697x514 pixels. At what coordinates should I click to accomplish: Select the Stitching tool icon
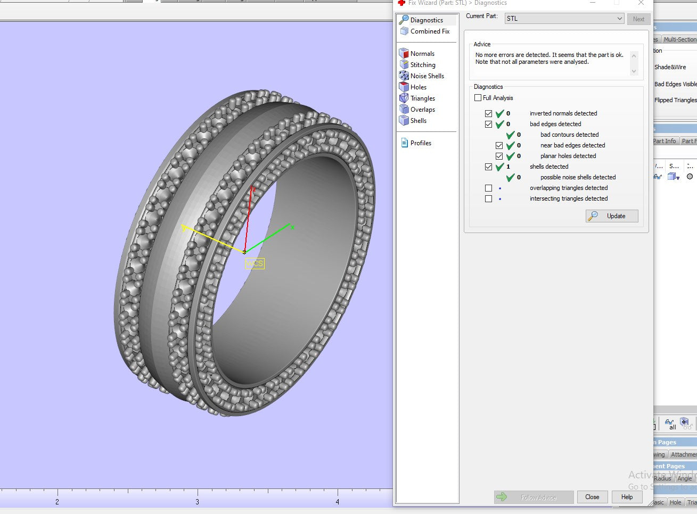(404, 64)
